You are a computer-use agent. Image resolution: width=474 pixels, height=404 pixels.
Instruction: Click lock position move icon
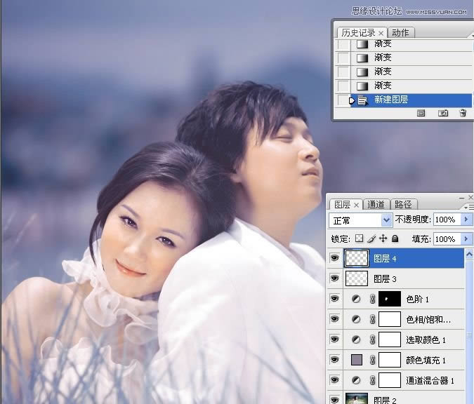click(383, 238)
